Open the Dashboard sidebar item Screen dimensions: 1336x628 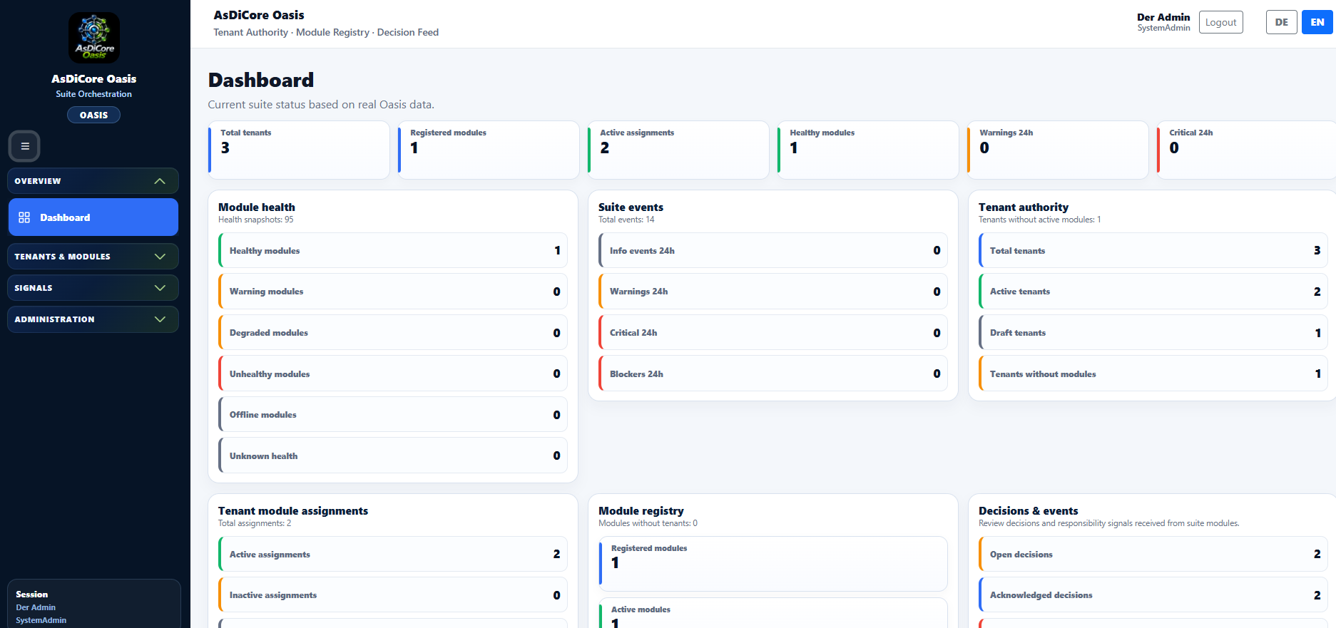(93, 217)
